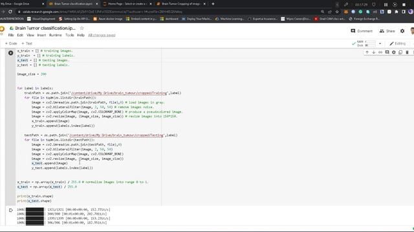Open the Cloud Deployment bookmark

41,19
